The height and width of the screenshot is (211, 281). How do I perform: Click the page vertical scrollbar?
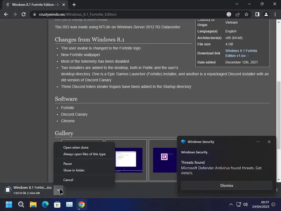pyautogui.click(x=278, y=115)
